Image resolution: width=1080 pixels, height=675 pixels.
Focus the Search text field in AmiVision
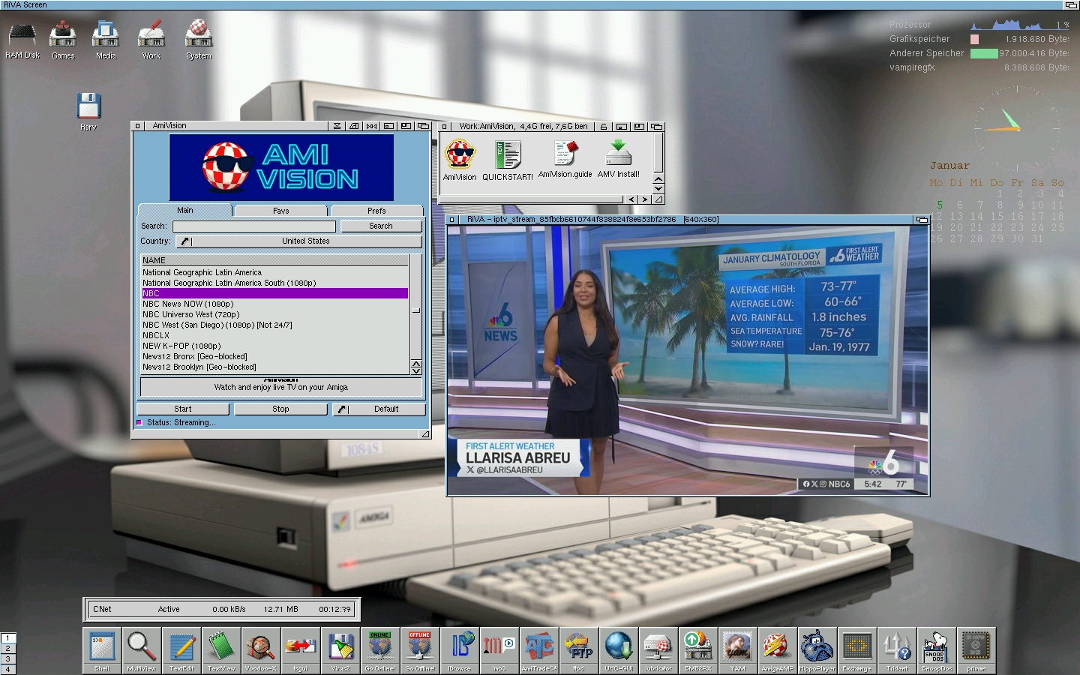pos(254,226)
